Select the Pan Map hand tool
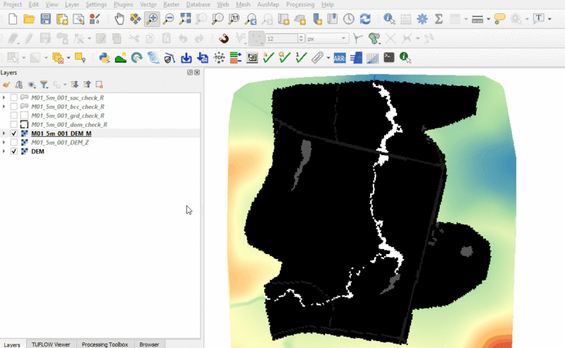The image size is (565, 348). [x=118, y=19]
